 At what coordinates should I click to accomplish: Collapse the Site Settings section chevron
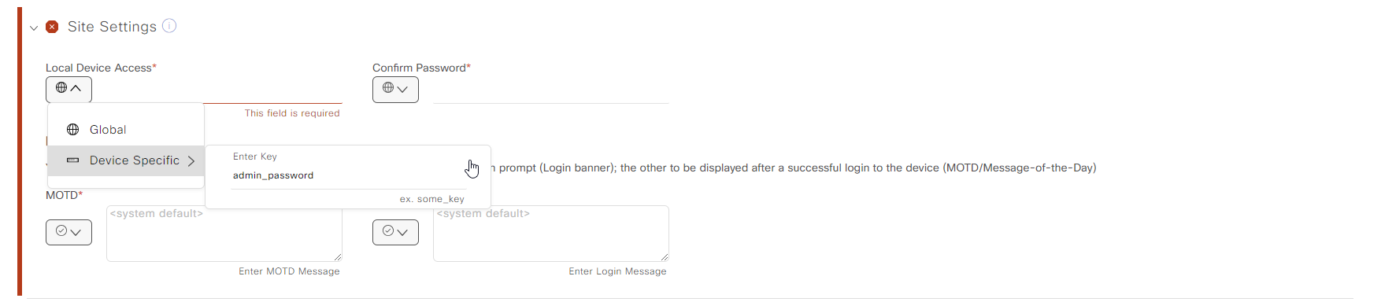[34, 28]
